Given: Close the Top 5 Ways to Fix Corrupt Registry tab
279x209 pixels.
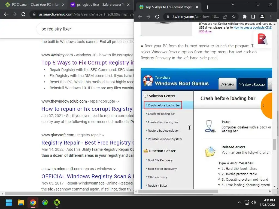Looking at the screenshot, I should (x=197, y=7).
